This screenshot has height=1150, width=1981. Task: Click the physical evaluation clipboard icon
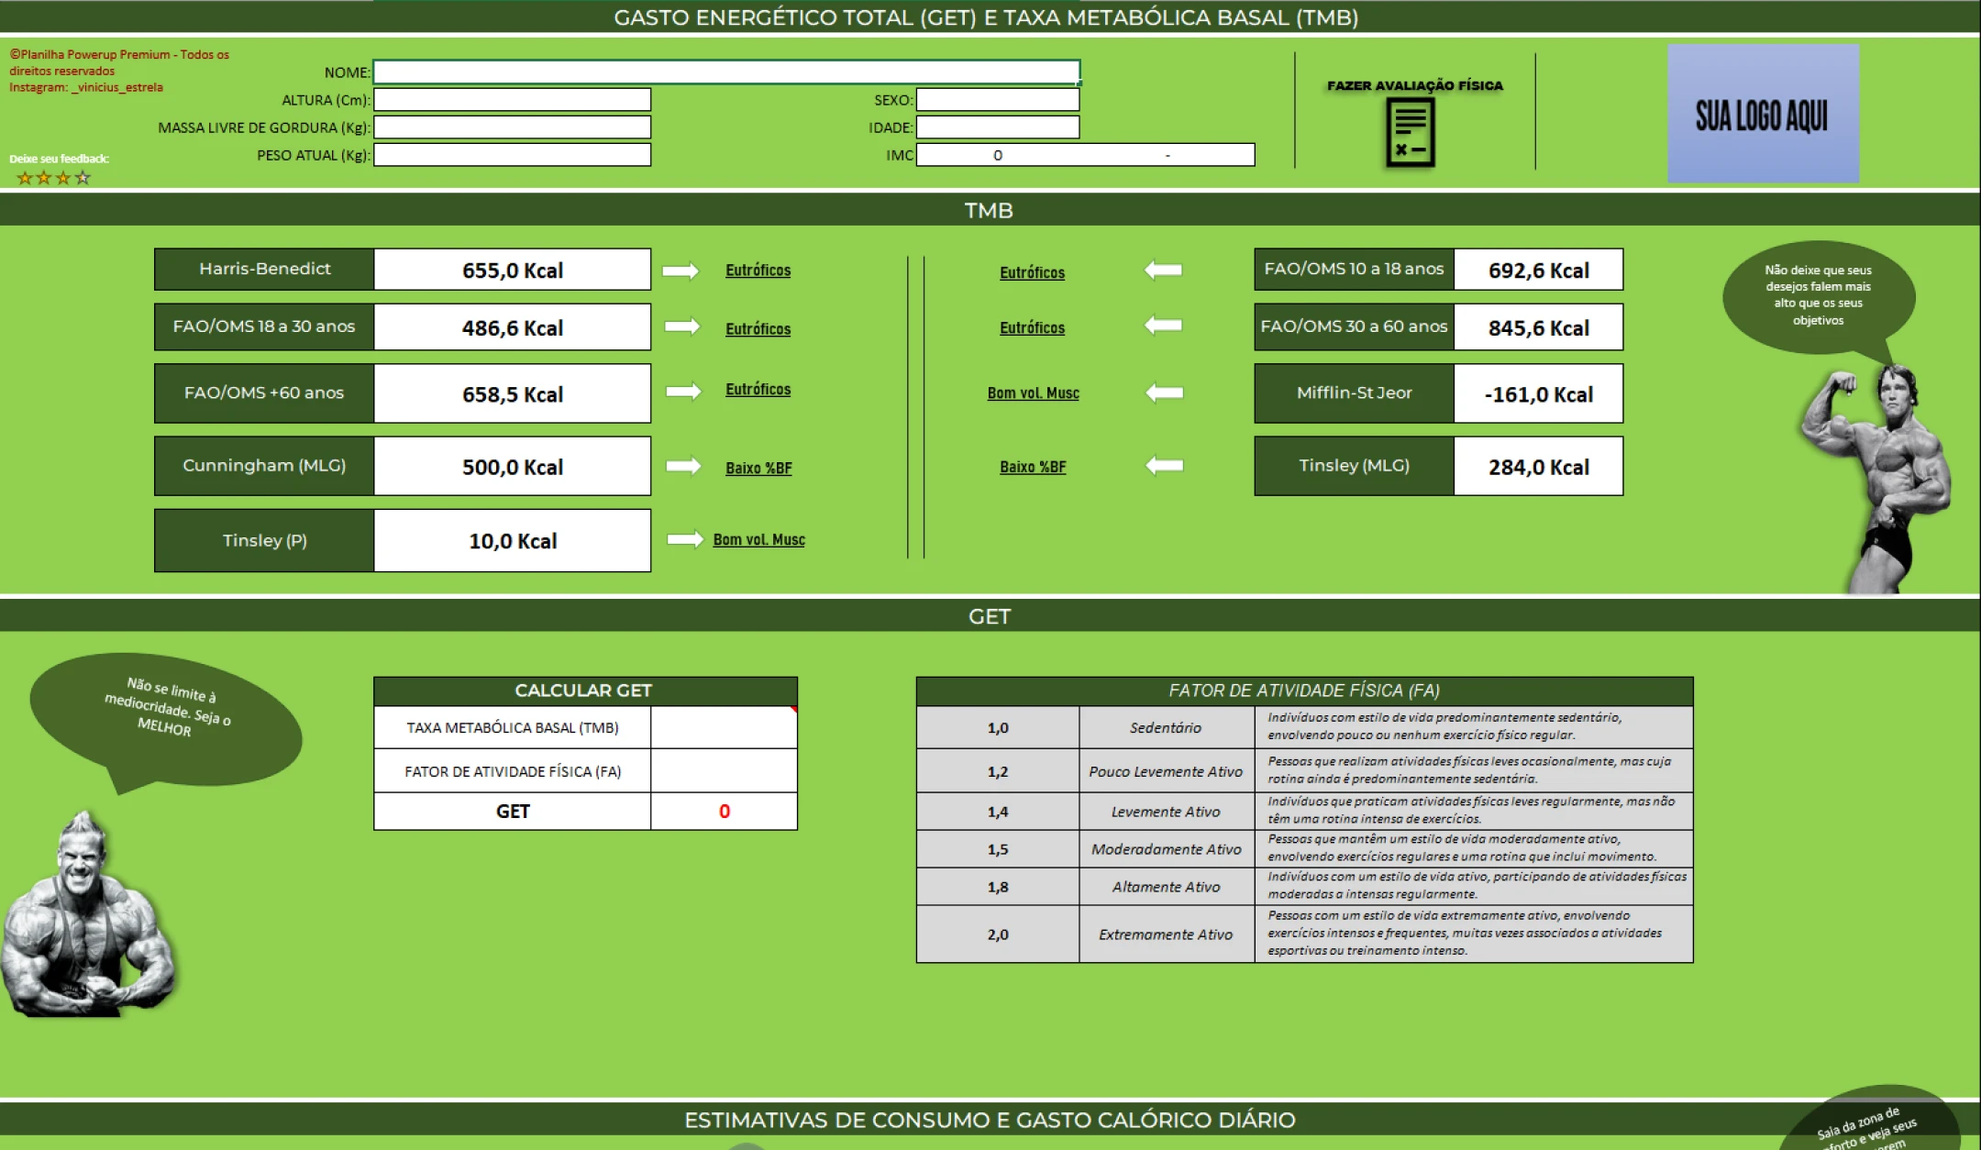1410,134
